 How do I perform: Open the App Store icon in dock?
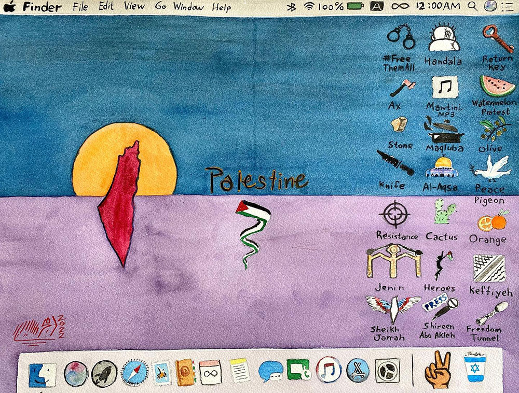358,371
